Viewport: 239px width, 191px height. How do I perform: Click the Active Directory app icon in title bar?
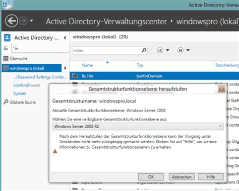(x=5, y=5)
